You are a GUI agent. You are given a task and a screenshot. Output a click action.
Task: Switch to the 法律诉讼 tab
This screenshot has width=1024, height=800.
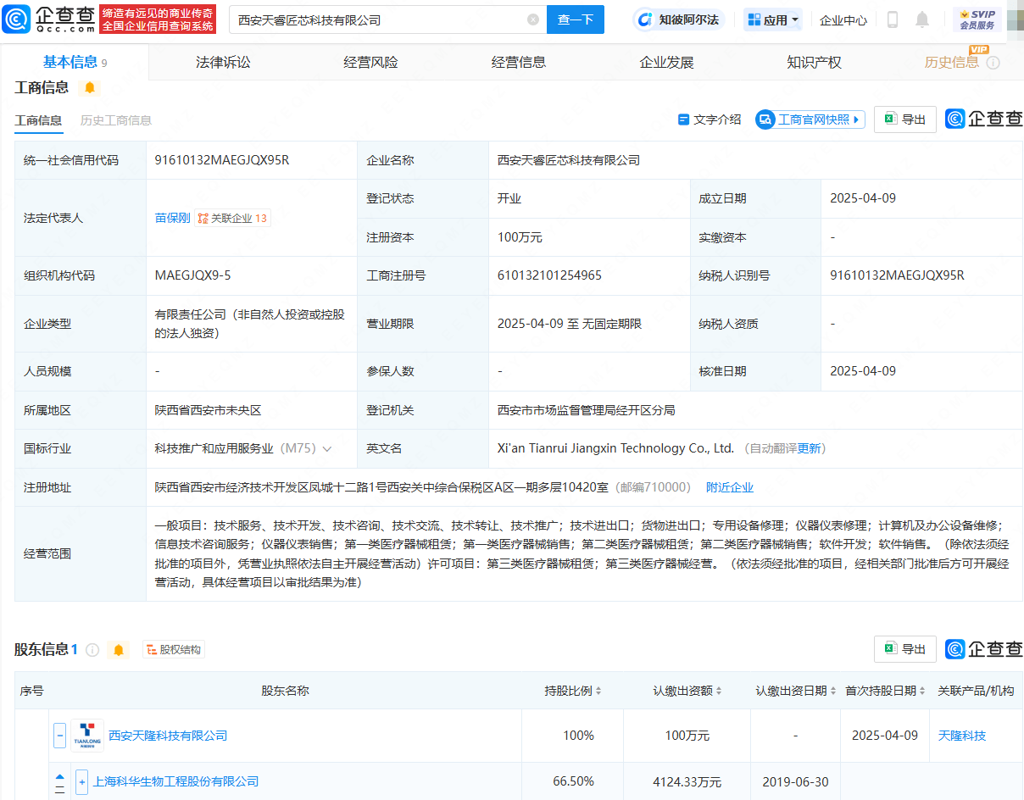[223, 62]
